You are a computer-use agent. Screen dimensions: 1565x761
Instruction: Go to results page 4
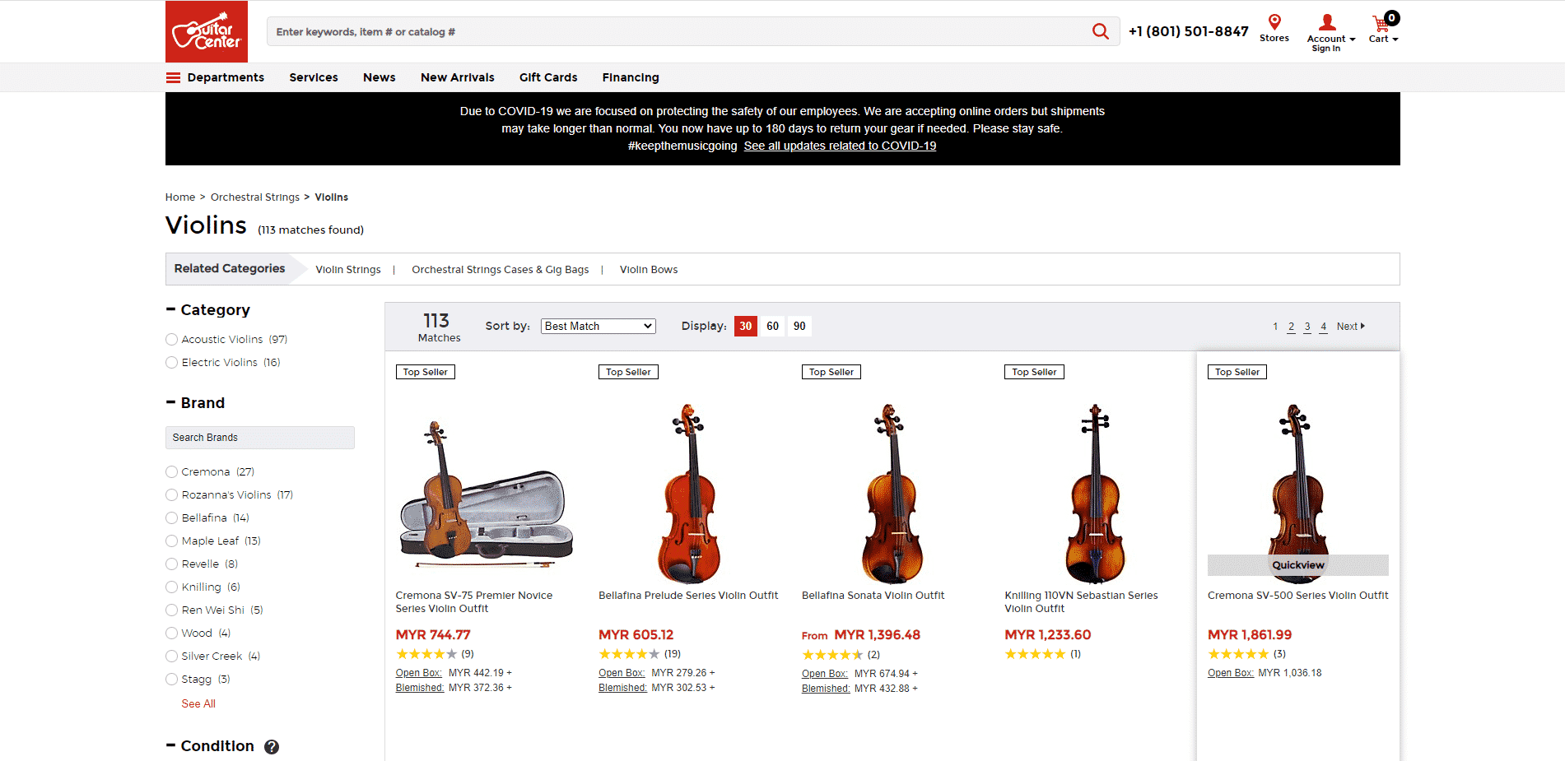click(x=1323, y=327)
